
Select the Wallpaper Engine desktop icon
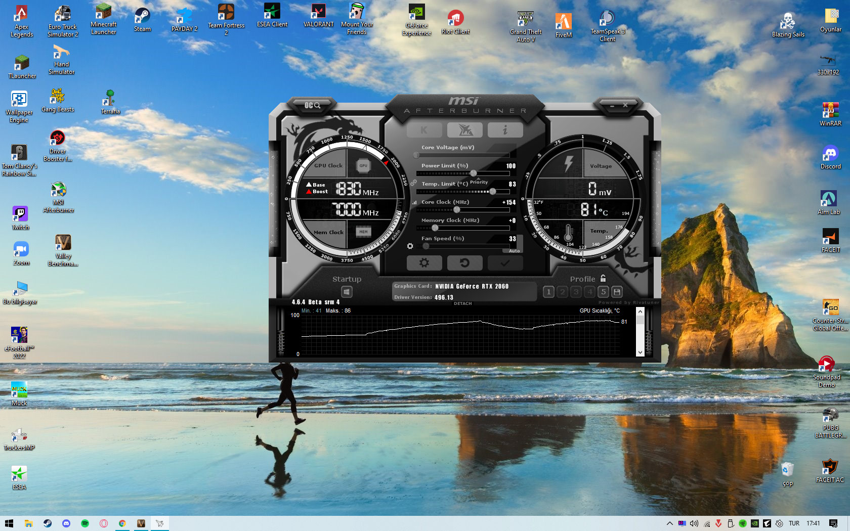pyautogui.click(x=19, y=107)
